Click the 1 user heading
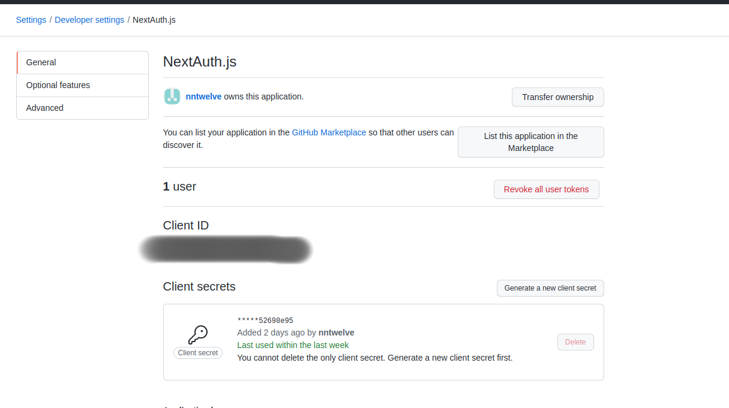The image size is (729, 408). (179, 186)
